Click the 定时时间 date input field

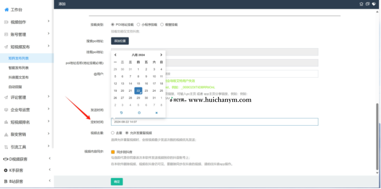pyautogui.click(x=214, y=122)
